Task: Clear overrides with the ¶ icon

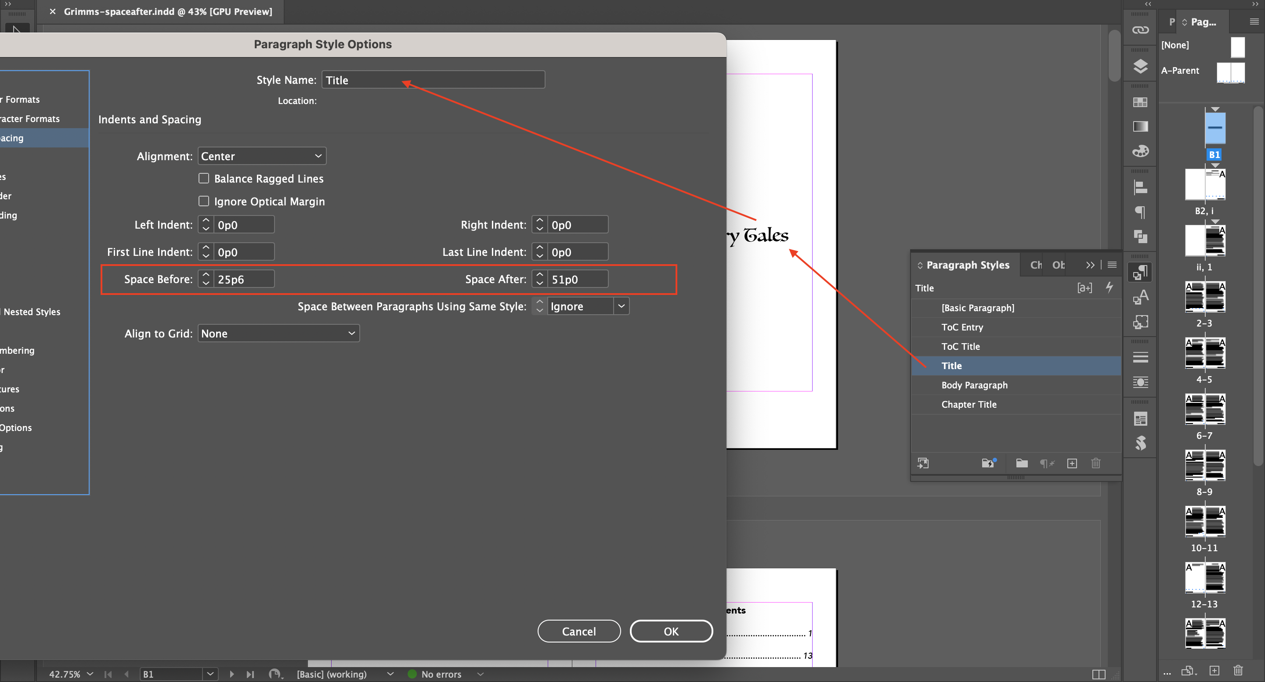Action: tap(1047, 463)
